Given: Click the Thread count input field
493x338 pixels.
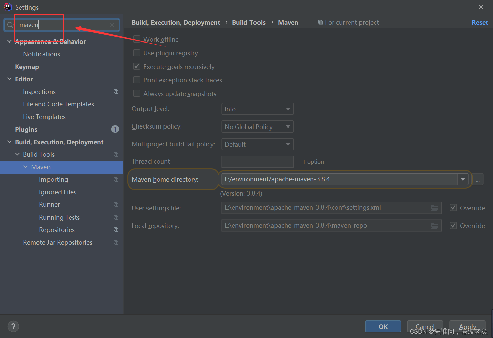Looking at the screenshot, I should point(258,162).
